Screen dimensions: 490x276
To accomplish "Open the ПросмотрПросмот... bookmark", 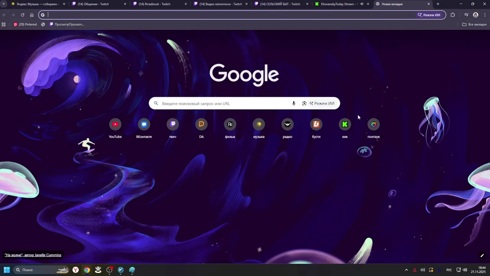I will click(x=67, y=24).
